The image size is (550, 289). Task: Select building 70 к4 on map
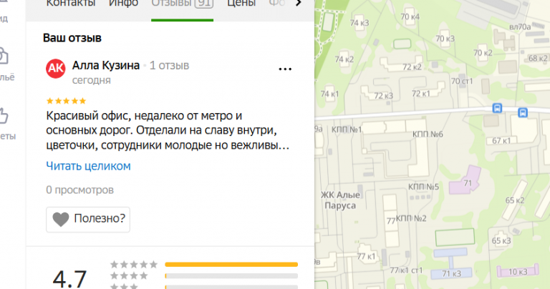(x=410, y=17)
